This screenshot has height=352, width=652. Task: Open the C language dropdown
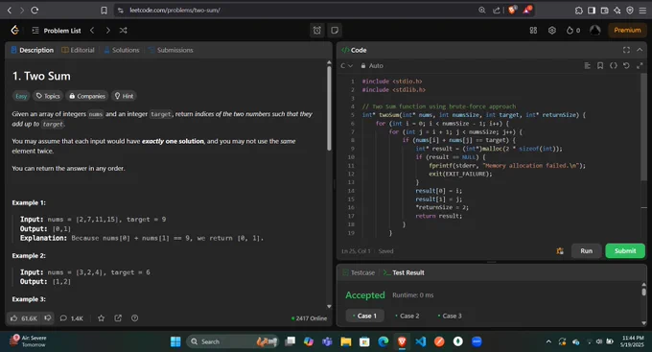346,66
